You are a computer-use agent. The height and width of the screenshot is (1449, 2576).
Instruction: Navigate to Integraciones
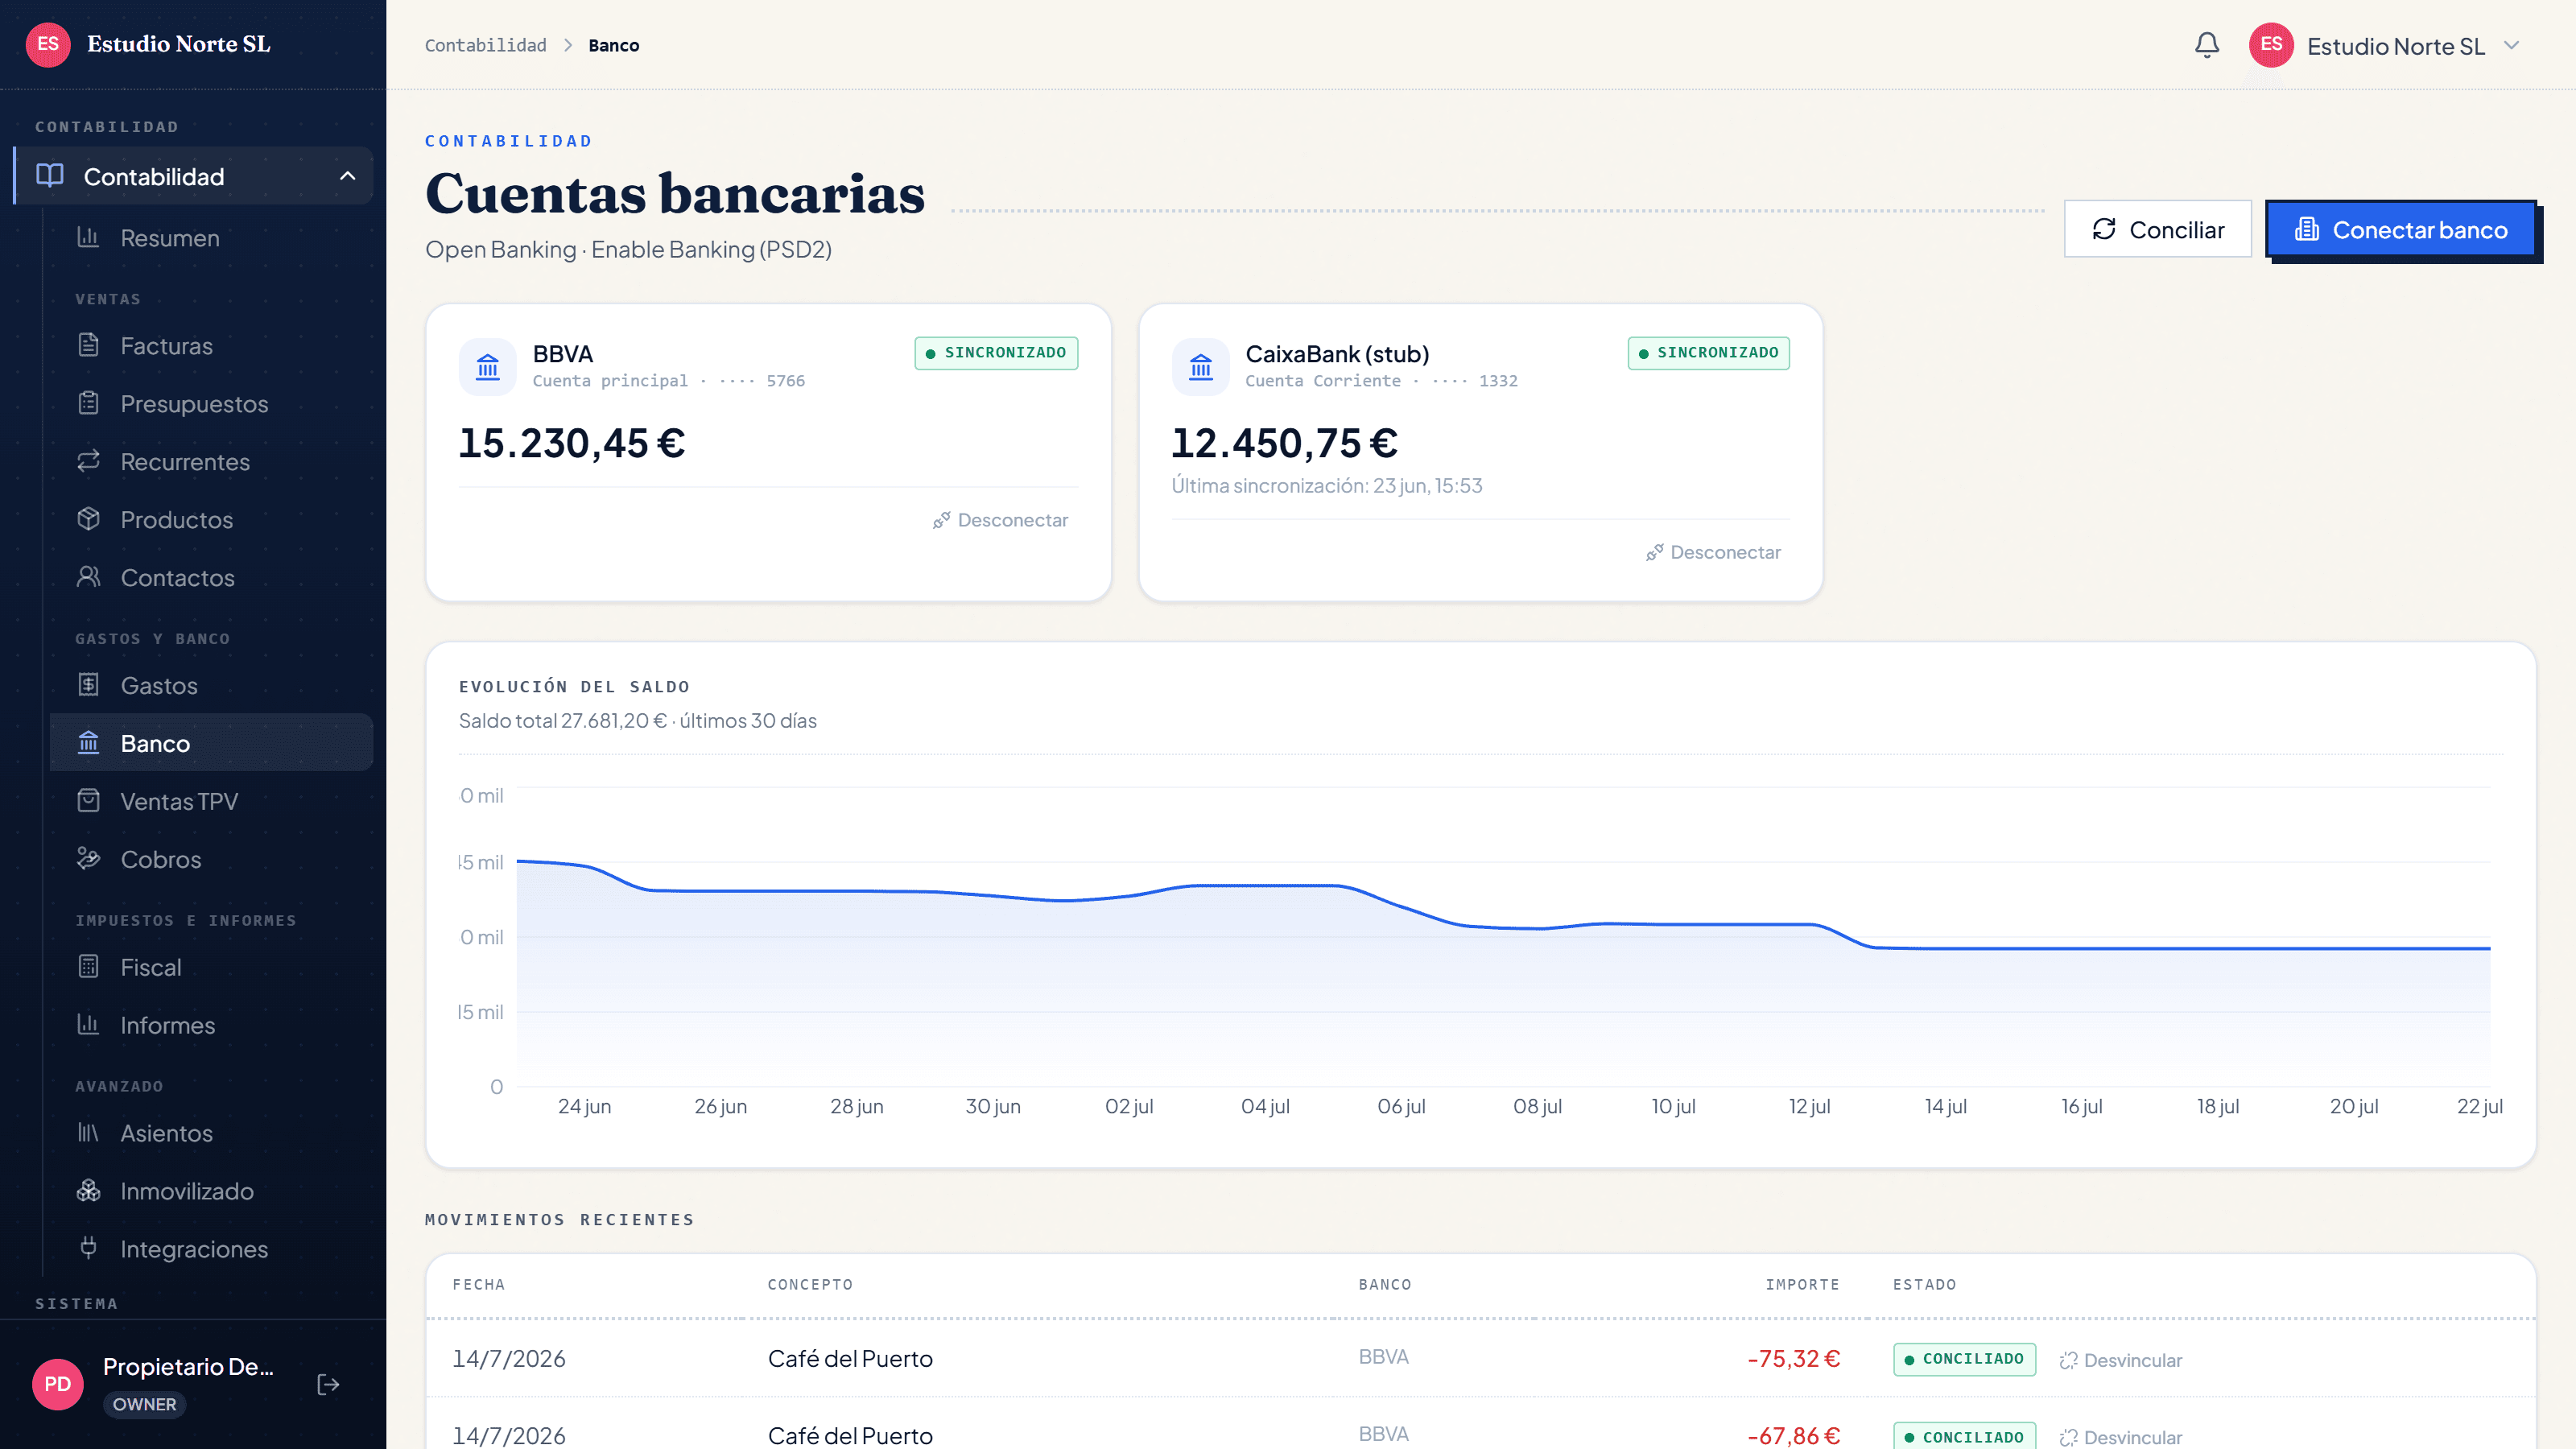[210, 1249]
